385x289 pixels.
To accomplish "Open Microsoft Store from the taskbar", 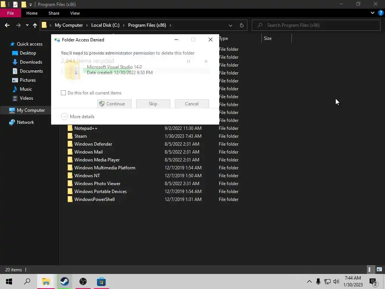I will (102, 281).
